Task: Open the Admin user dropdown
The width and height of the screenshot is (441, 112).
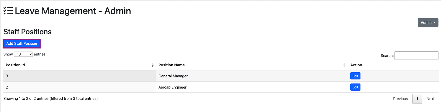Action: [x=428, y=23]
